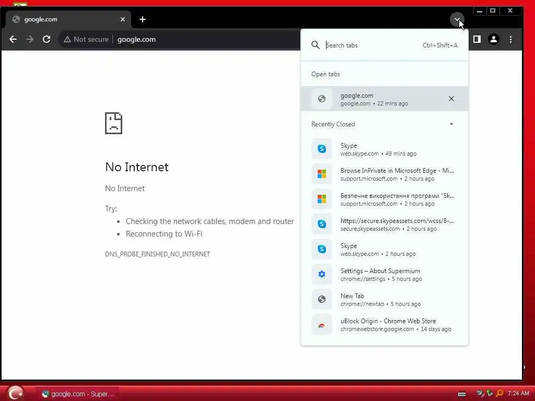
Task: Click Reconnecting to Wi-Fi suggestion text
Action: 164,234
